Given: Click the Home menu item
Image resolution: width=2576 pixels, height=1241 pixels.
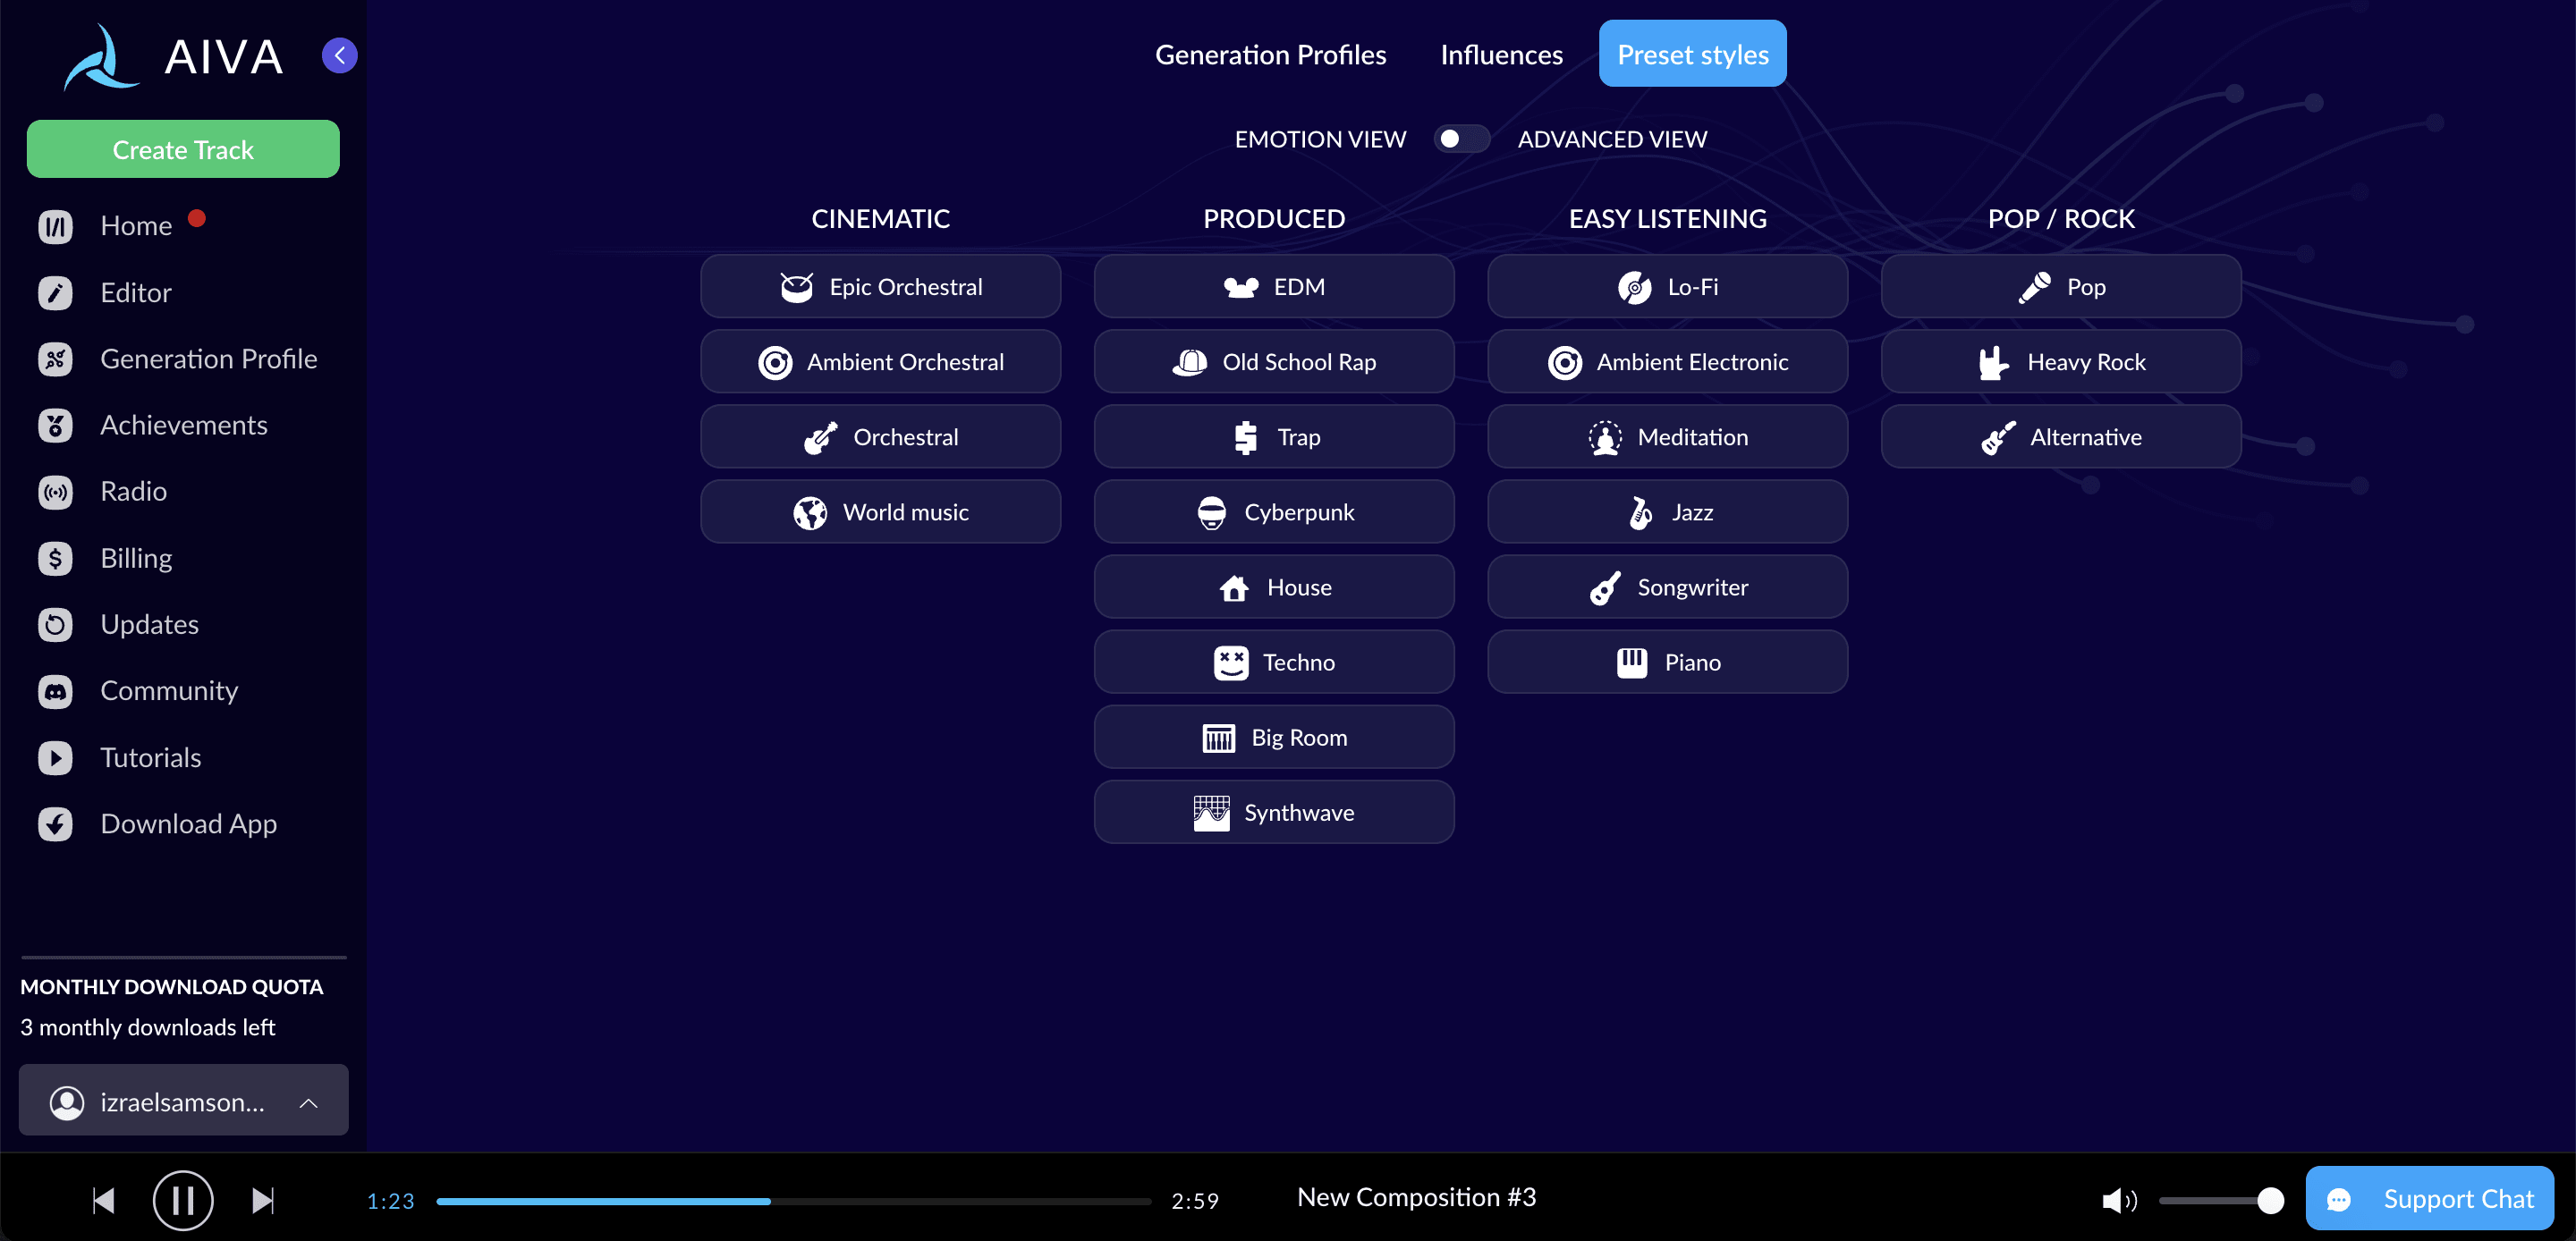Looking at the screenshot, I should (x=135, y=225).
